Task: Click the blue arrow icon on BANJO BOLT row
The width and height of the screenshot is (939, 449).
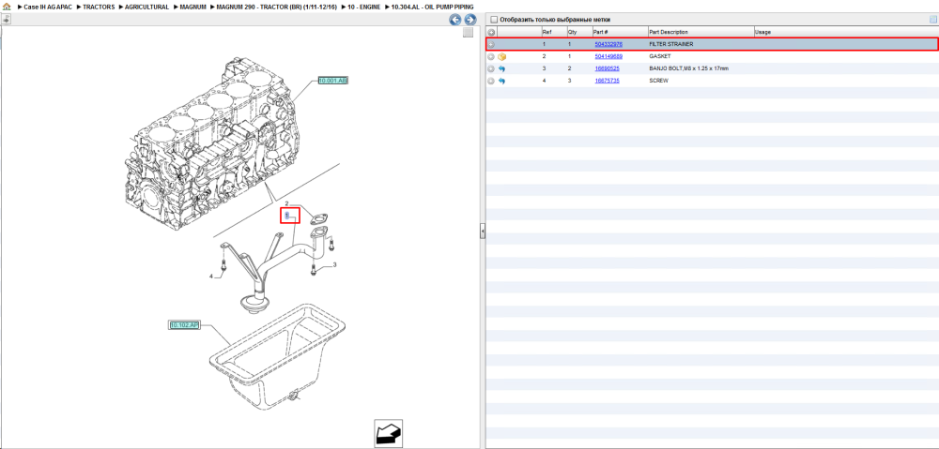Action: (501, 68)
